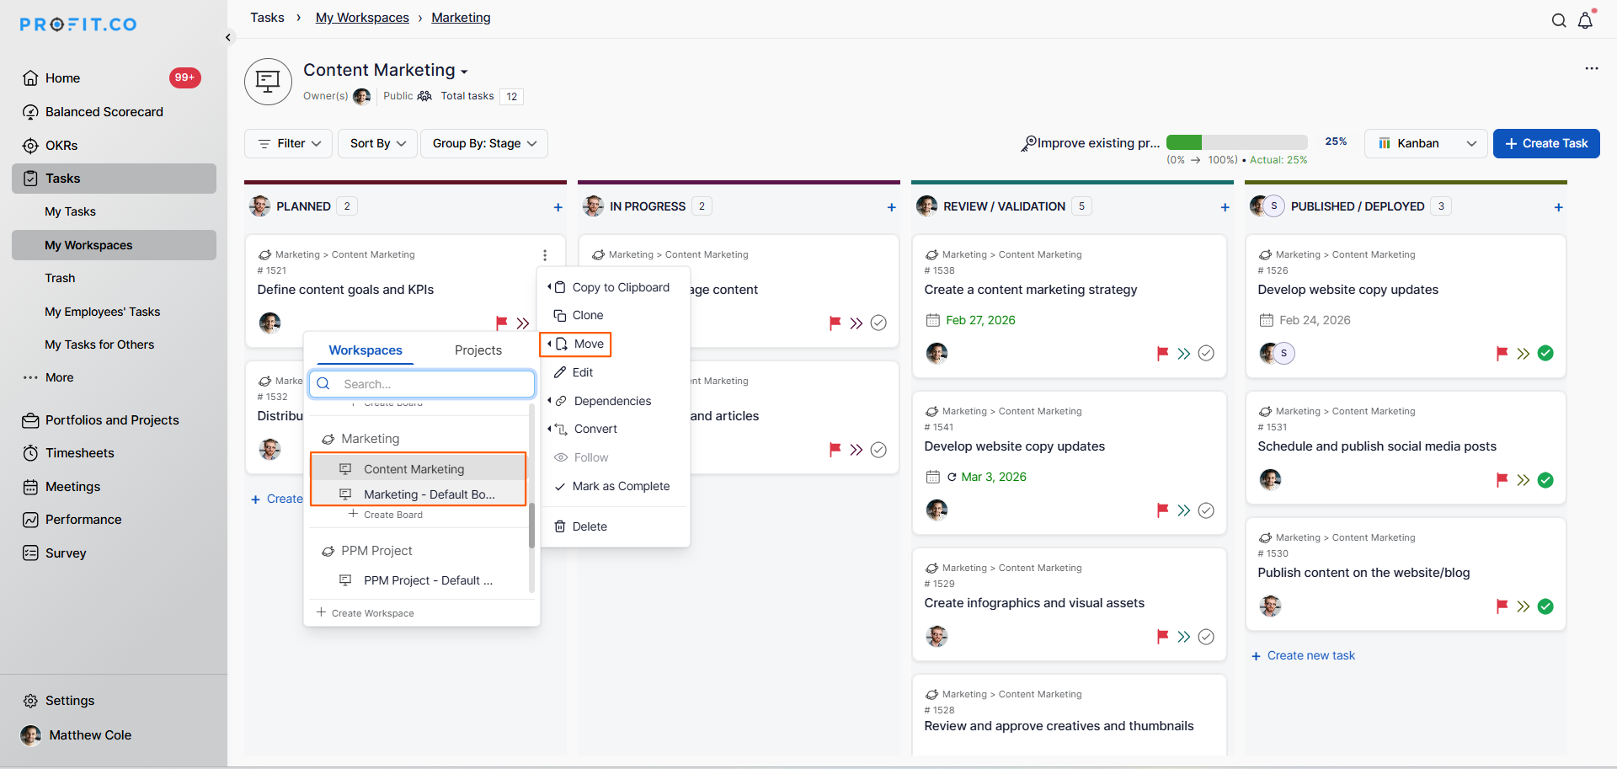The width and height of the screenshot is (1617, 769).
Task: Click the red flag on task 1538
Action: (1162, 354)
